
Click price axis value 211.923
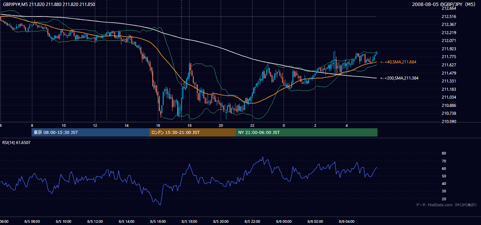[449, 49]
